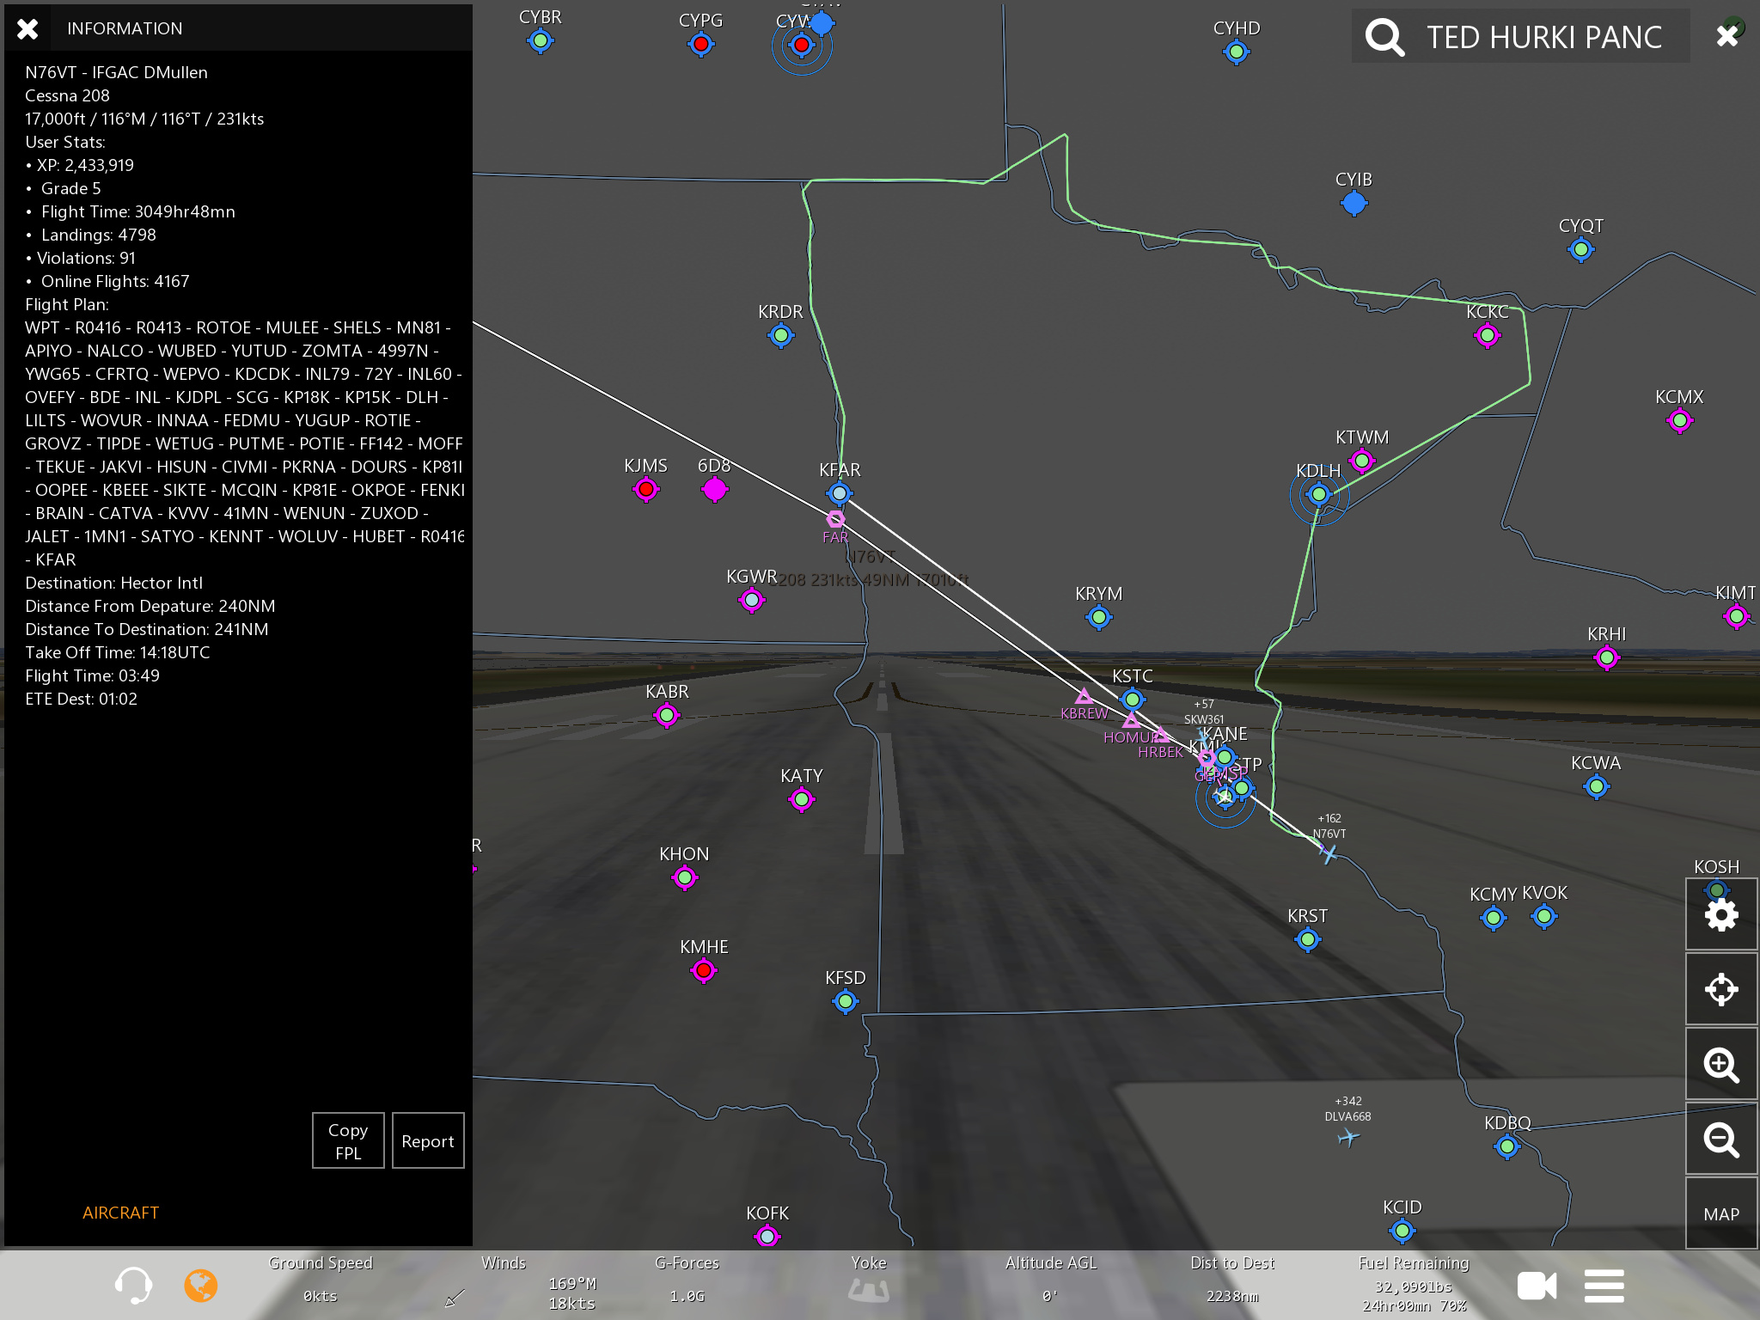
Task: Zoom in on the map
Action: coord(1720,1065)
